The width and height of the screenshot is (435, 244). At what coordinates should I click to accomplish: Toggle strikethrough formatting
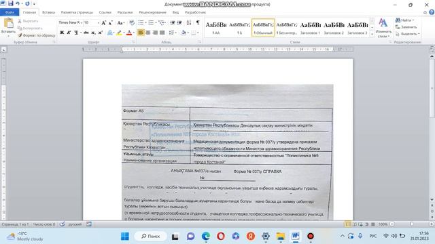(86, 33)
